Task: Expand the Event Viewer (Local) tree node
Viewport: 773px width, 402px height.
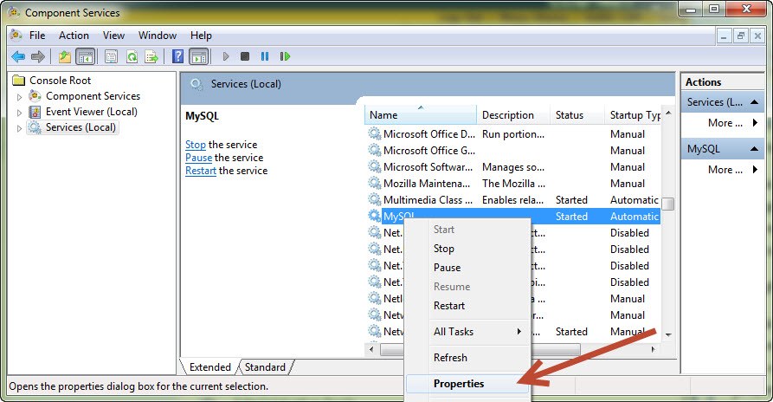Action: [20, 113]
